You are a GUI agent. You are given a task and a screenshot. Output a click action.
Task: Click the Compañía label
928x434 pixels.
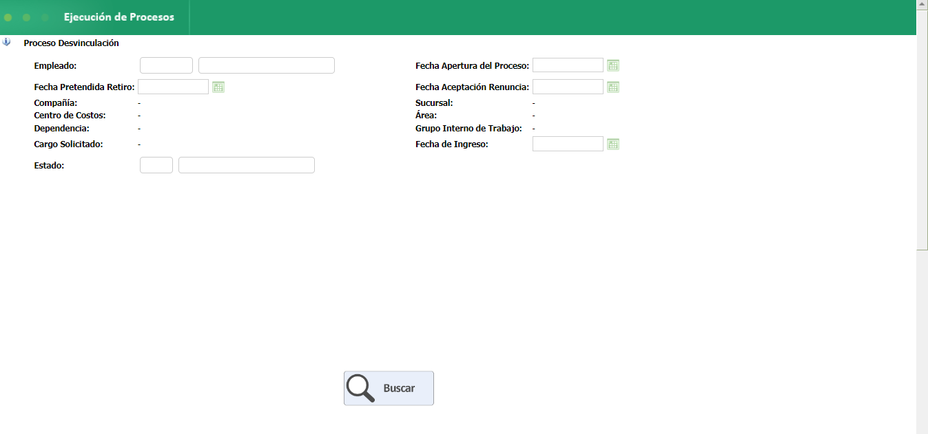point(56,103)
